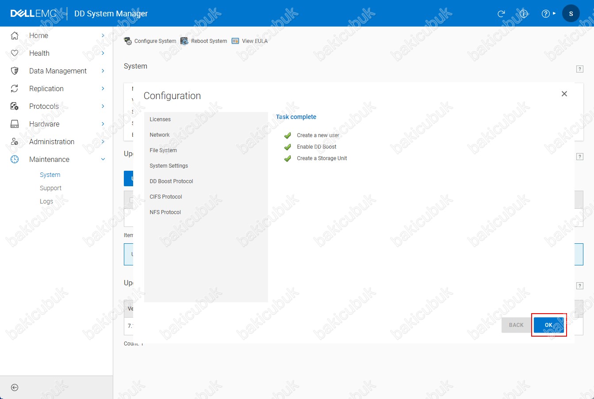Click the Health heart icon
This screenshot has width=594, height=399.
(x=15, y=53)
